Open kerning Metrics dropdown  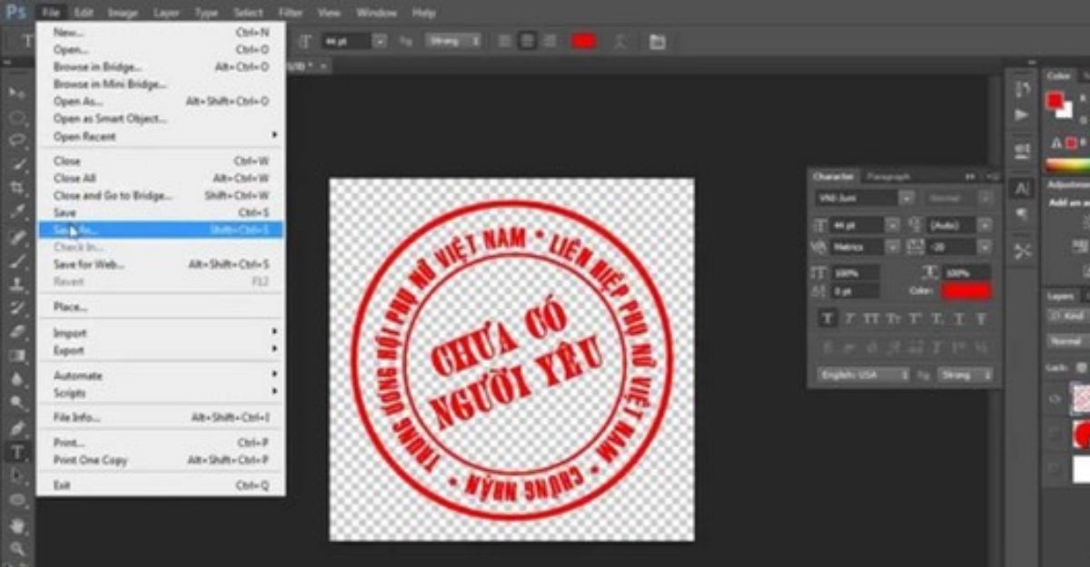pyautogui.click(x=892, y=247)
